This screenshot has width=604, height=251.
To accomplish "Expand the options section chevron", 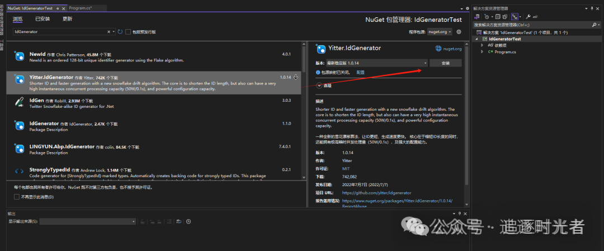I will 319,86.
